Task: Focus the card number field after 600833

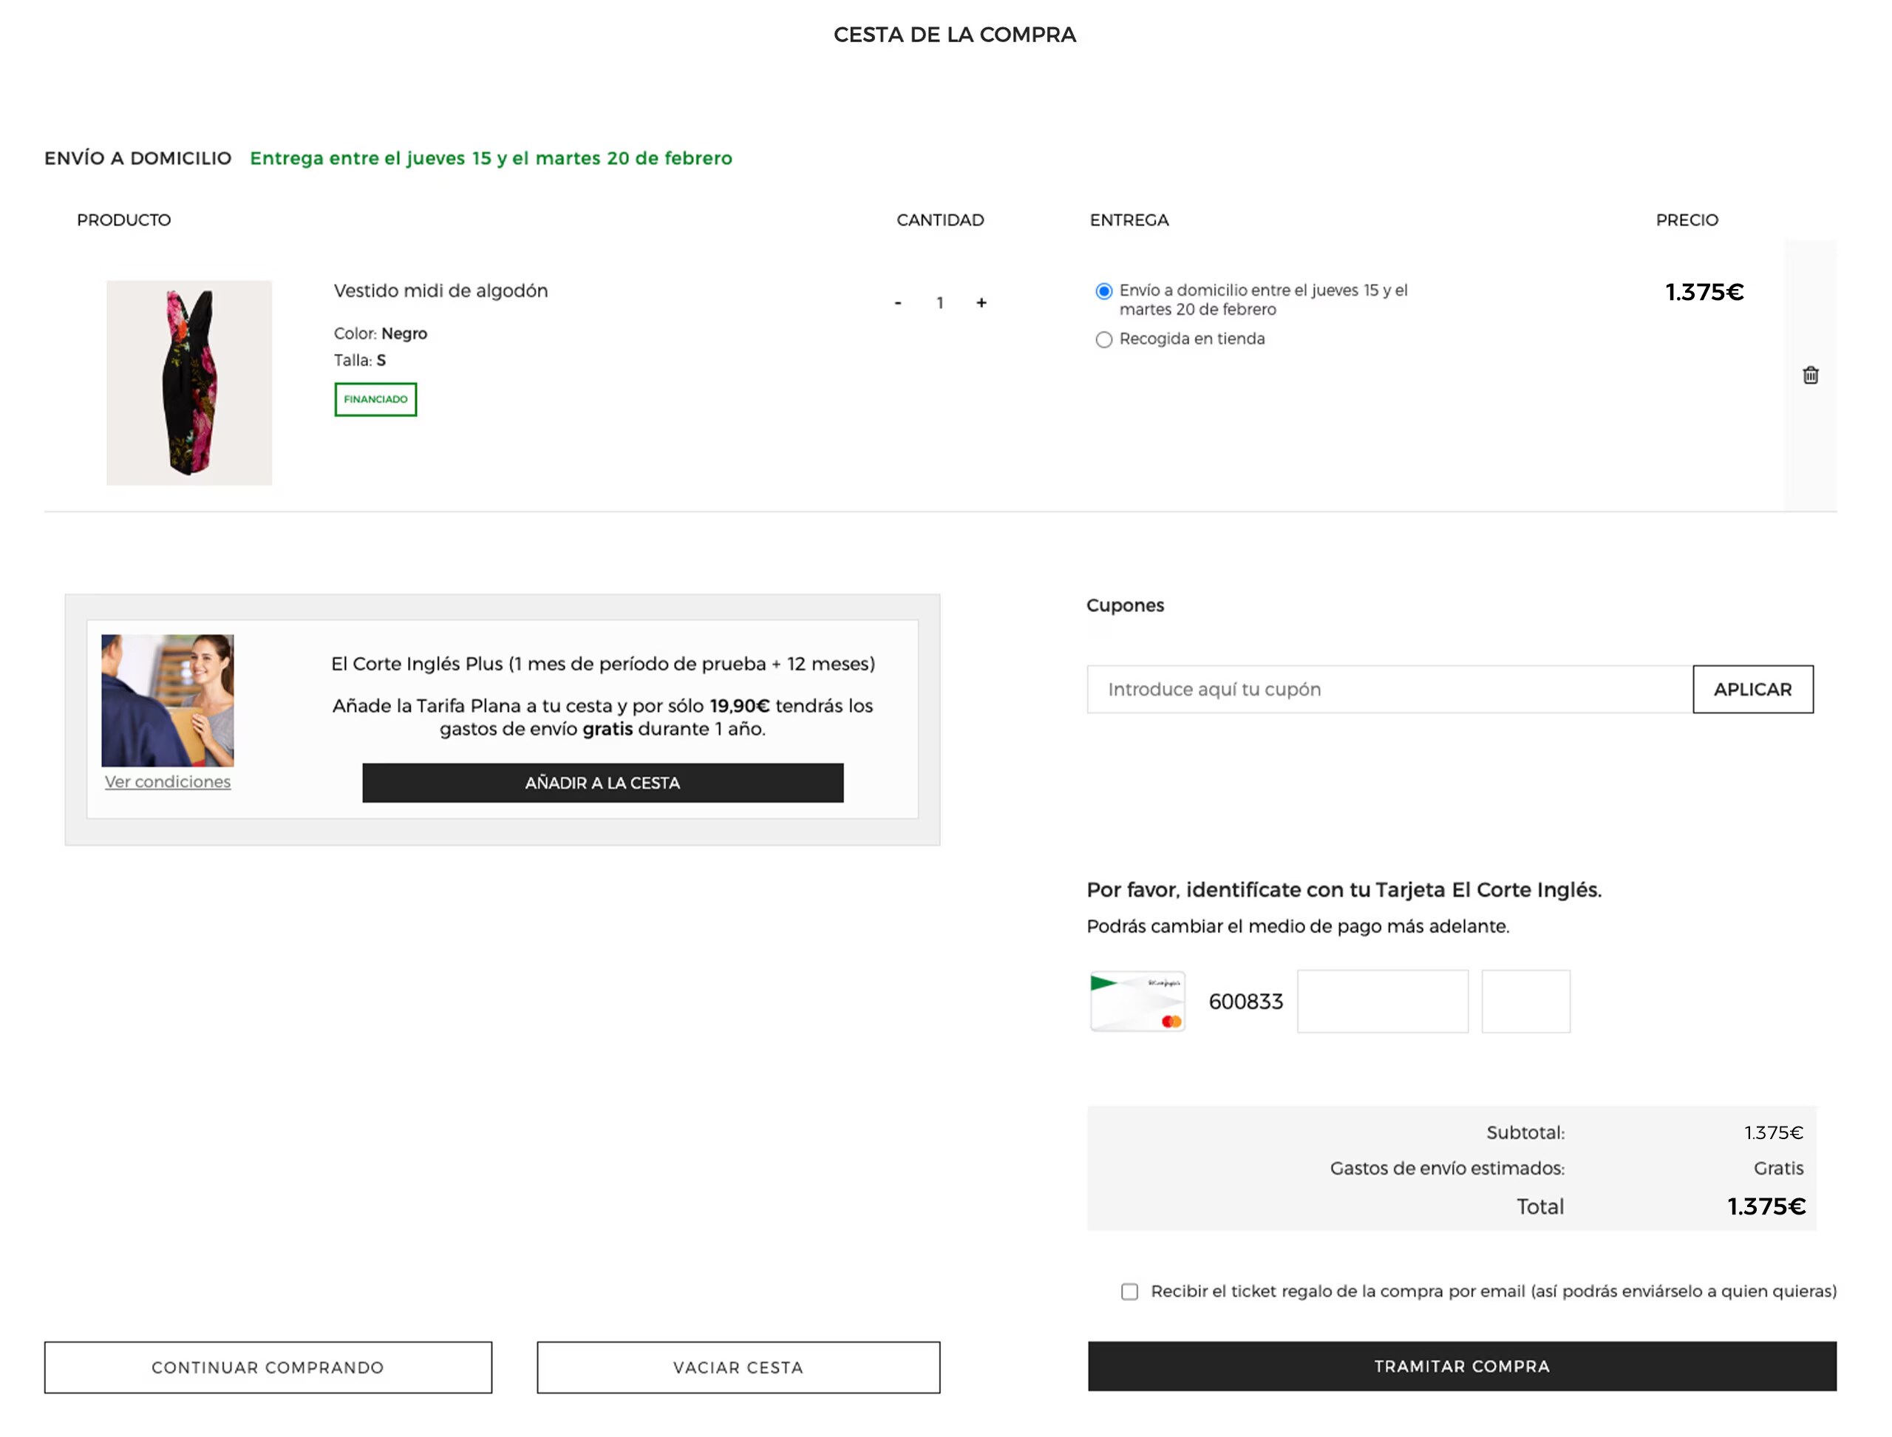Action: click(x=1382, y=1001)
